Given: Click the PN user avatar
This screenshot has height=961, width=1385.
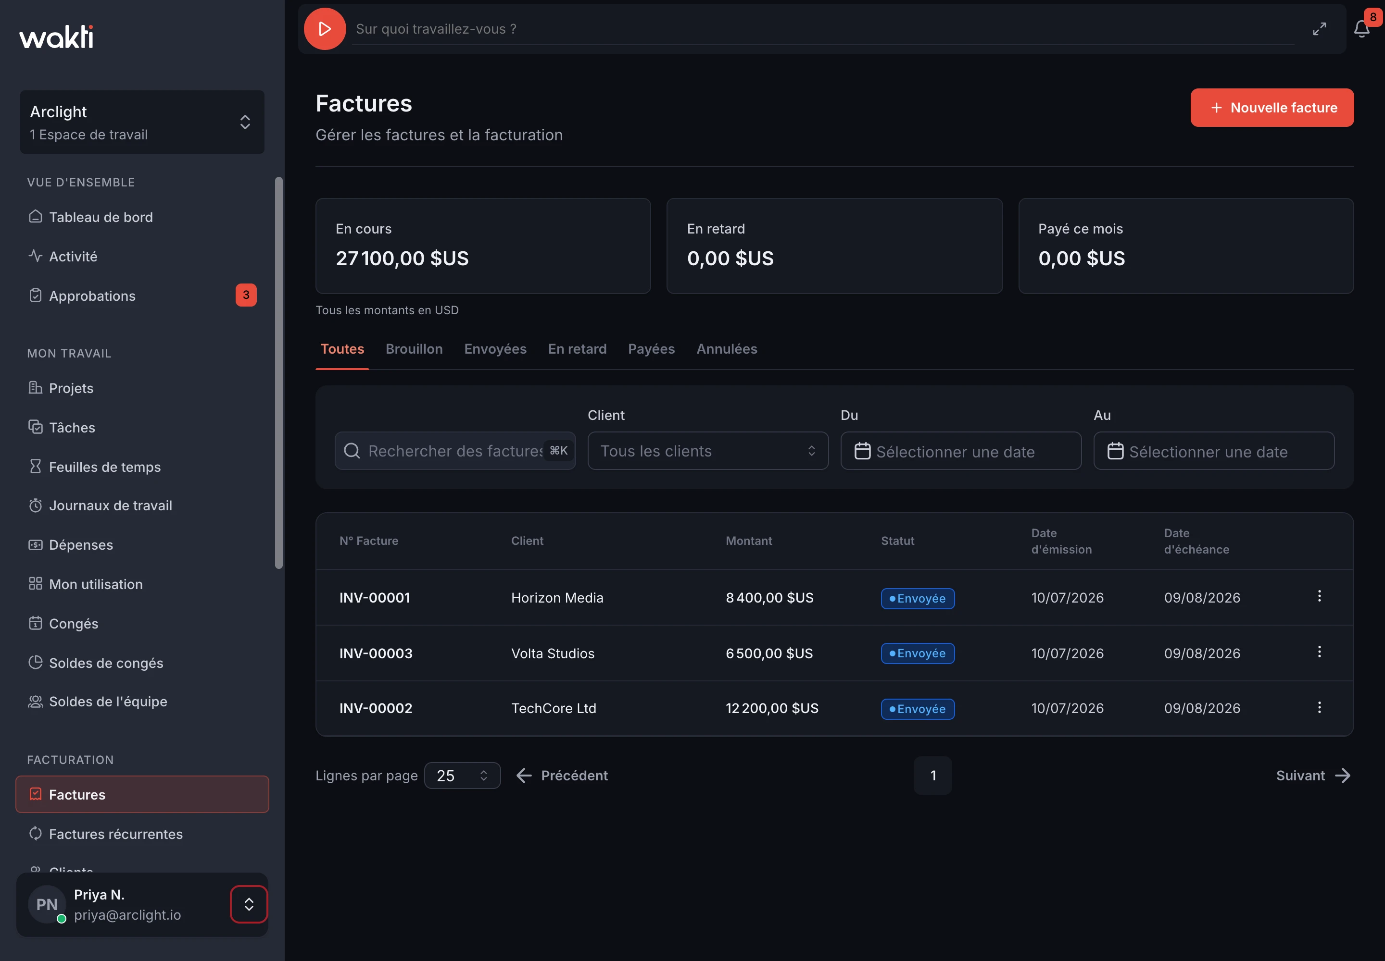Looking at the screenshot, I should point(47,904).
